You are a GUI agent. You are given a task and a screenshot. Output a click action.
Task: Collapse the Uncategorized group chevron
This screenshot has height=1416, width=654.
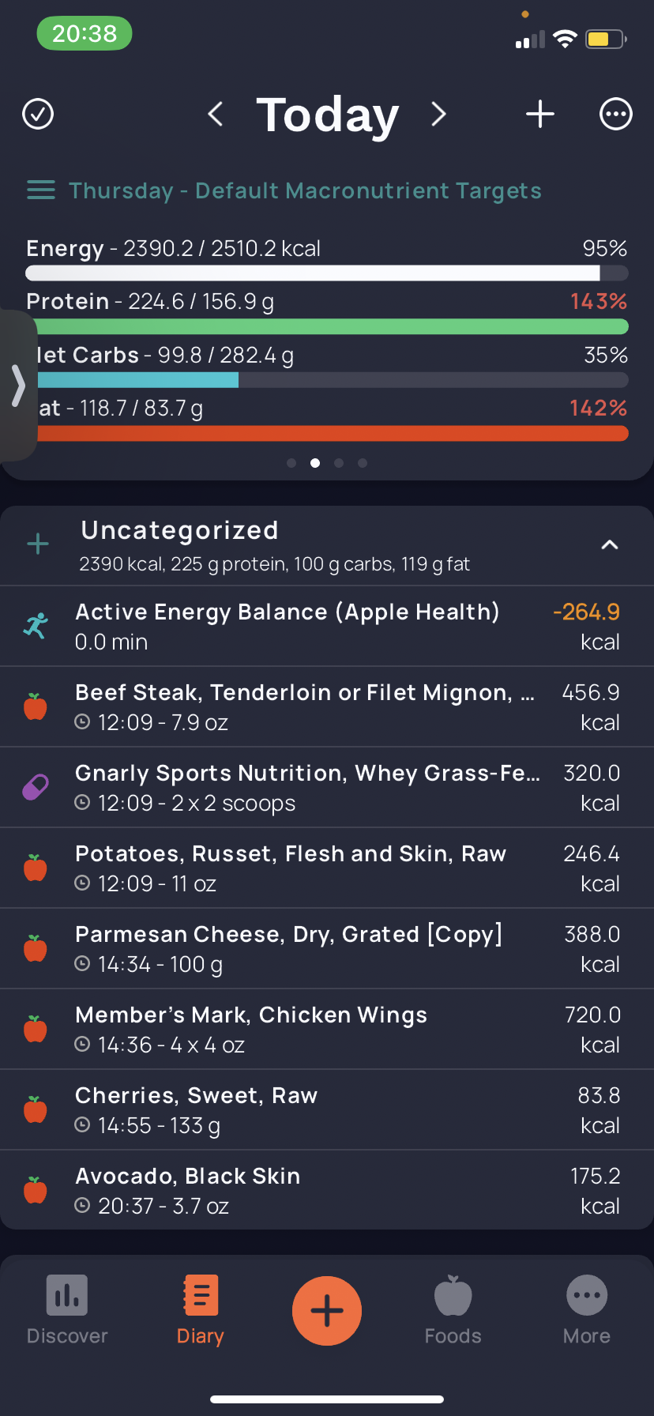[610, 545]
